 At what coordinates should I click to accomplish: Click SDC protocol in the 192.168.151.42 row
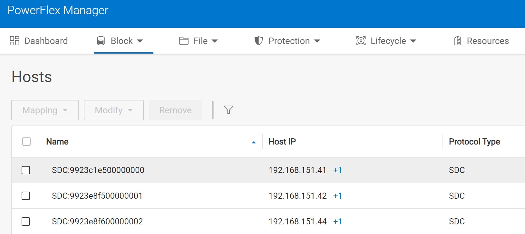pos(457,196)
